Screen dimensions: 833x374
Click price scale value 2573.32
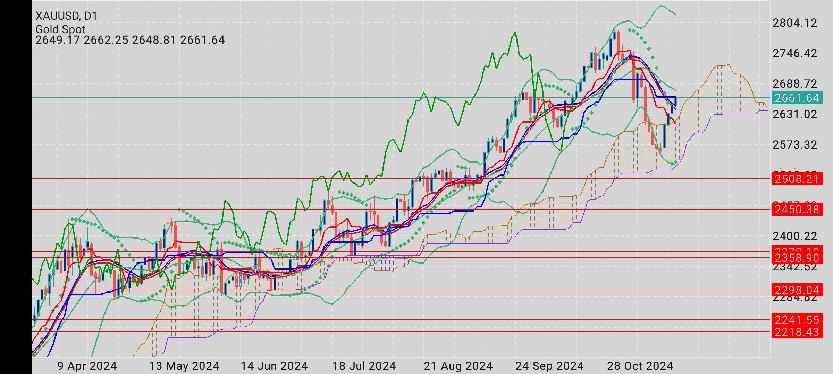pyautogui.click(x=795, y=145)
